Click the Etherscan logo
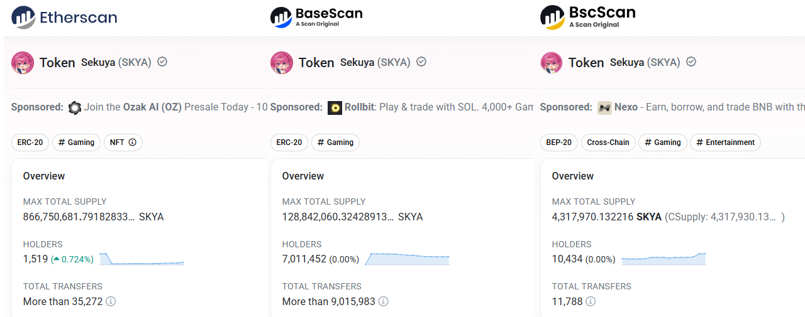The image size is (805, 317). click(x=64, y=17)
